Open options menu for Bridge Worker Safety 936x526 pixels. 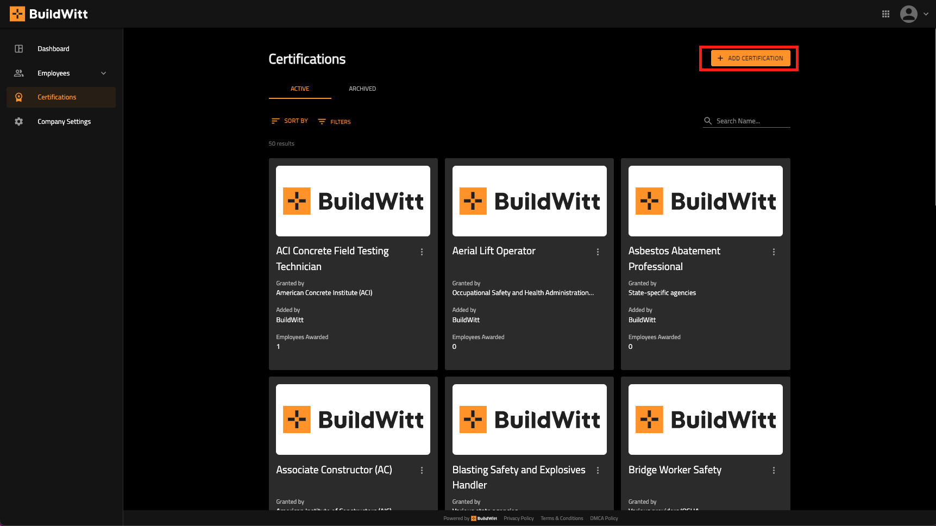(774, 471)
